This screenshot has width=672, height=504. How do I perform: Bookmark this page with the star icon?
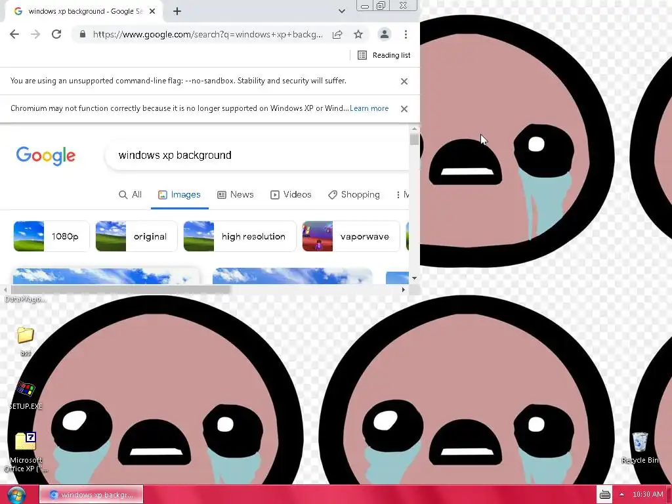click(x=358, y=34)
